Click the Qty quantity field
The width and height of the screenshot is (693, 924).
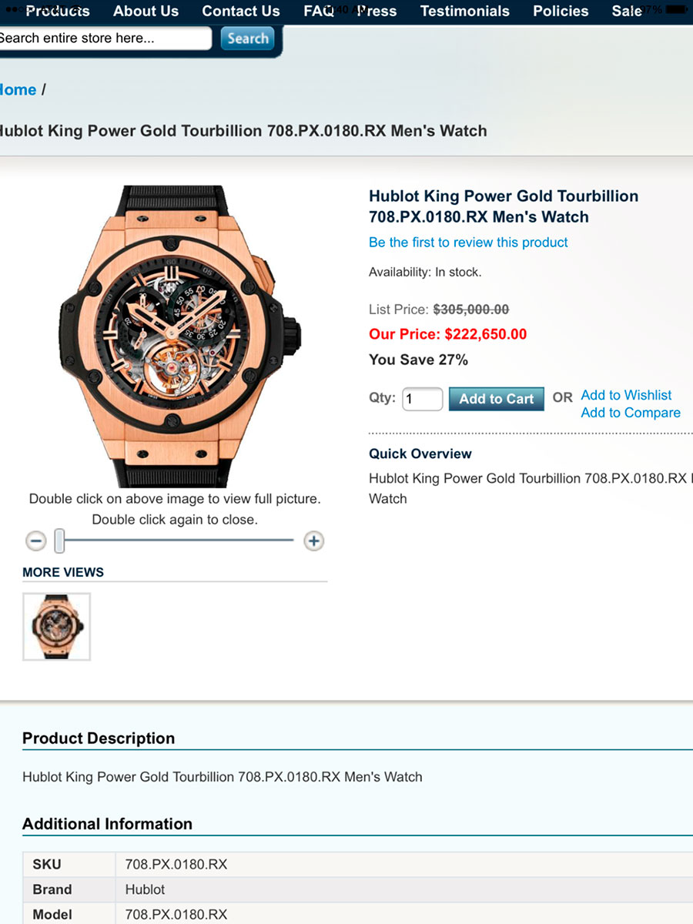[422, 399]
